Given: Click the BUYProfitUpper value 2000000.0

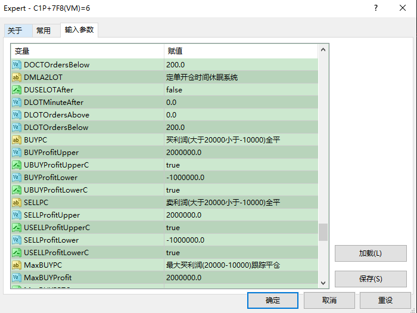Looking at the screenshot, I should (x=183, y=152).
